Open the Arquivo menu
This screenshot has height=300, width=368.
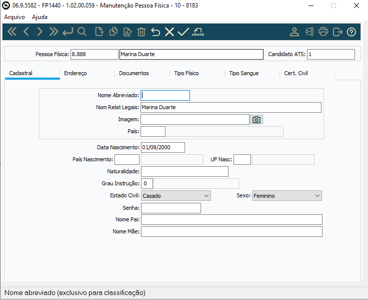[x=14, y=17]
